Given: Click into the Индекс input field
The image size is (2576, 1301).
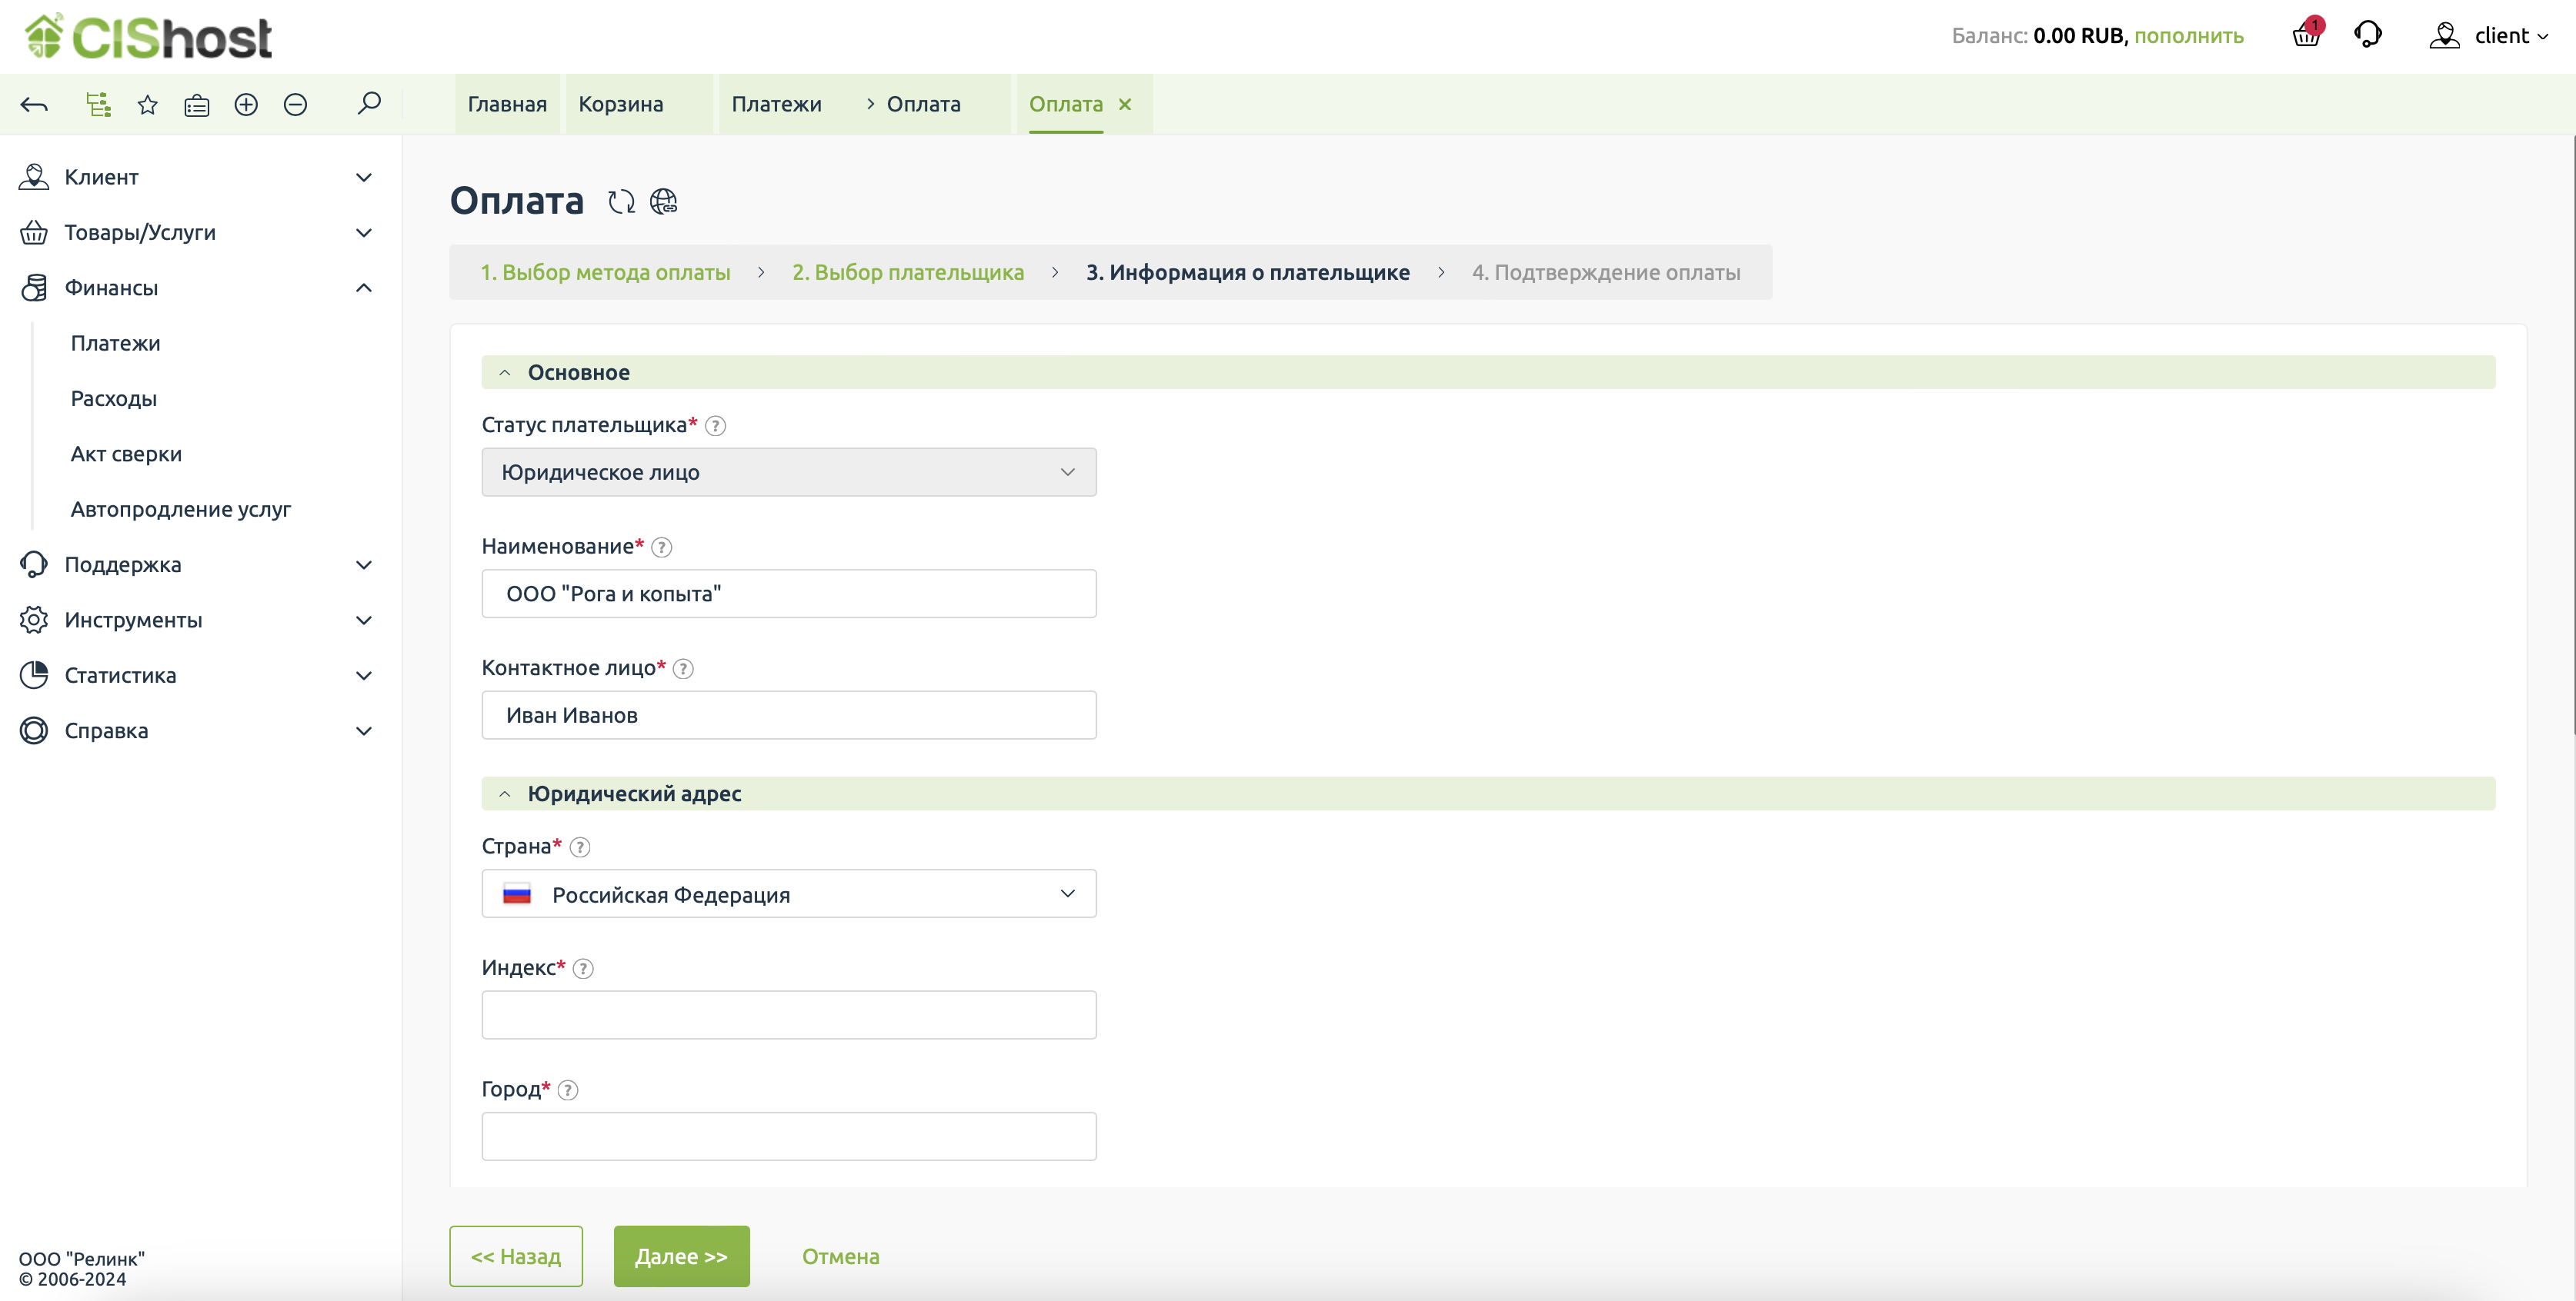Looking at the screenshot, I should (788, 1015).
